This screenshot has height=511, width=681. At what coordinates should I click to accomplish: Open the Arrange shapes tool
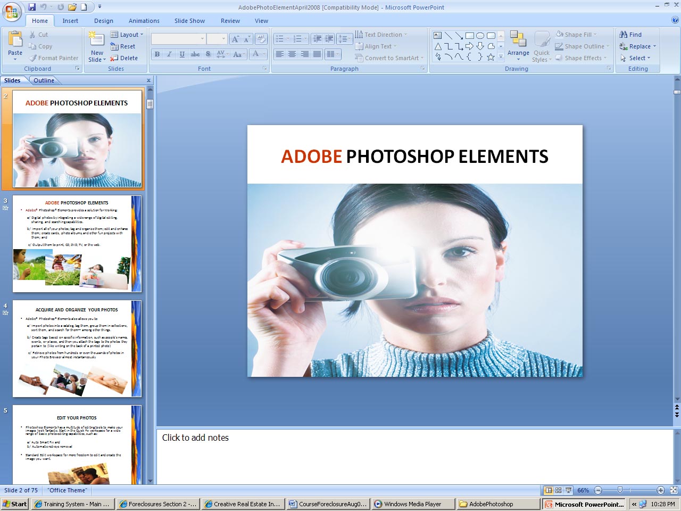518,45
